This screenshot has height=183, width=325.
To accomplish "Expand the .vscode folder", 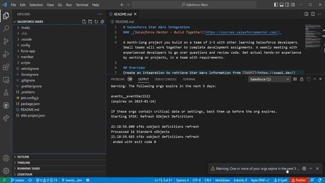I will tap(59, 39).
